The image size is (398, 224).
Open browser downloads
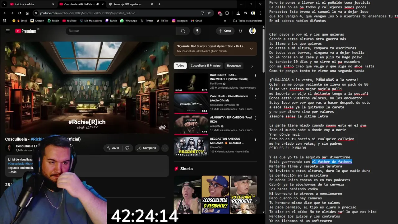[x=238, y=13]
